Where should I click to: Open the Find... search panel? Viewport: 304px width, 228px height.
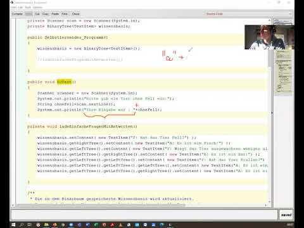pyautogui.click(x=65, y=14)
